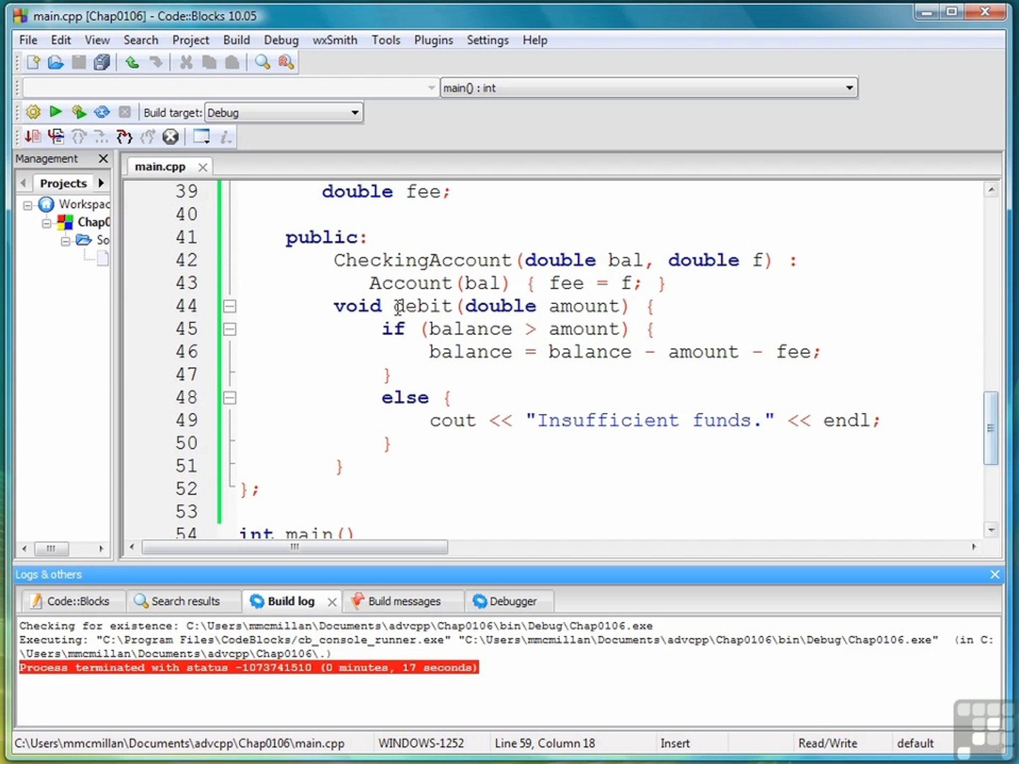Collapse the code fold at line 45
The image size is (1019, 764).
[229, 329]
